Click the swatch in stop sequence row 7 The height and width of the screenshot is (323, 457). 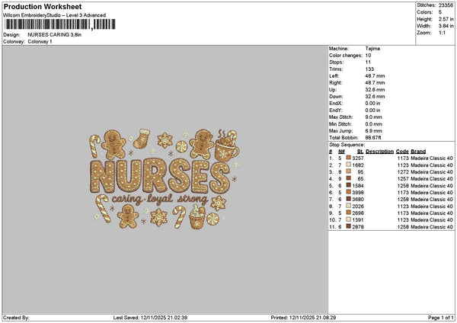(x=348, y=199)
